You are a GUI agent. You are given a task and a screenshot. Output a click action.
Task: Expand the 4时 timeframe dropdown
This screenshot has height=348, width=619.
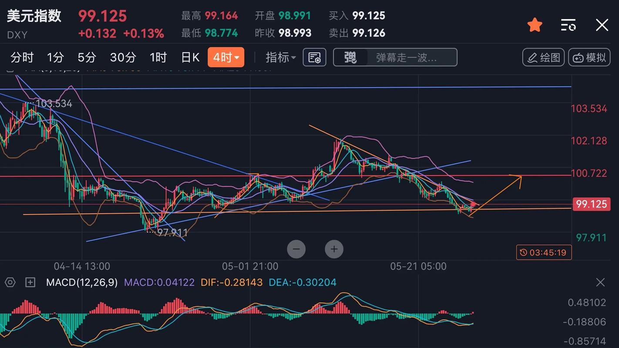pos(226,57)
